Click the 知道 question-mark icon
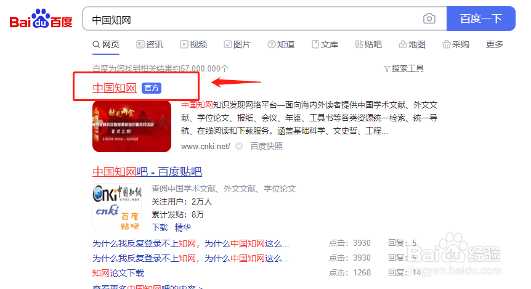 [x=271, y=44]
